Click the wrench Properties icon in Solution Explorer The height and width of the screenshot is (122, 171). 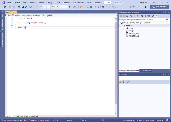coord(153,16)
